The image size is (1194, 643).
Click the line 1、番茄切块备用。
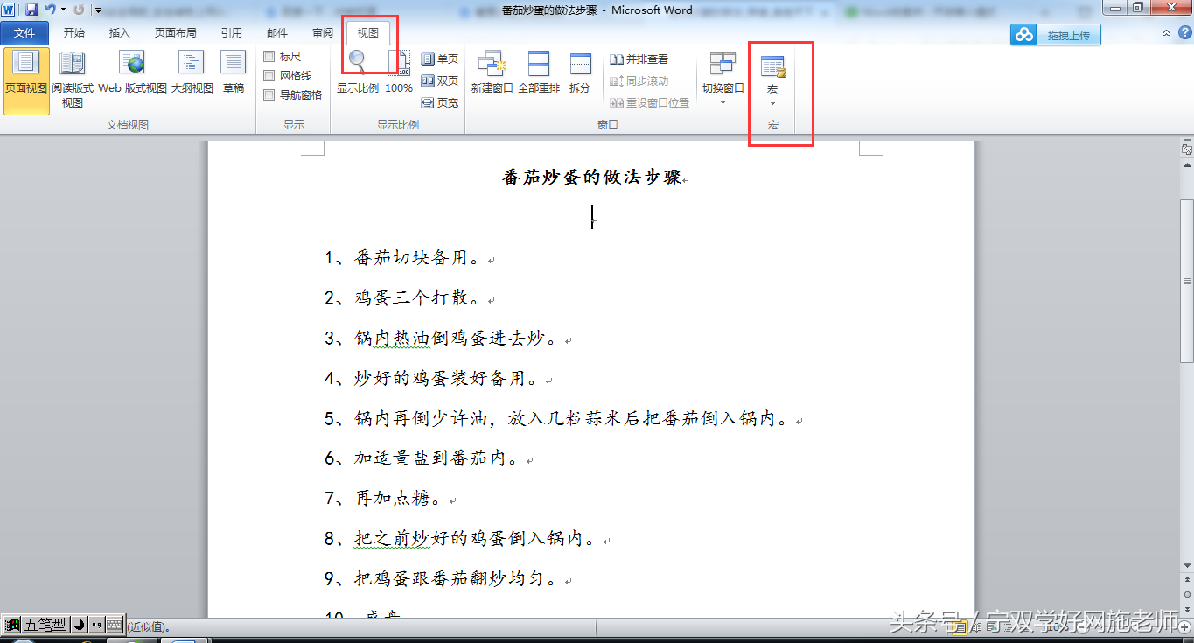click(x=402, y=259)
